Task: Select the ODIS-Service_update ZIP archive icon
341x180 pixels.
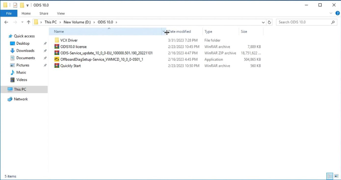Action: point(57,53)
